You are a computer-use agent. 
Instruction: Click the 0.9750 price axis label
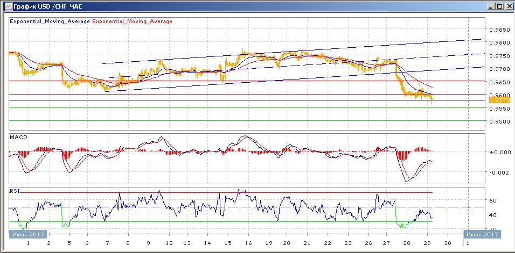point(499,56)
